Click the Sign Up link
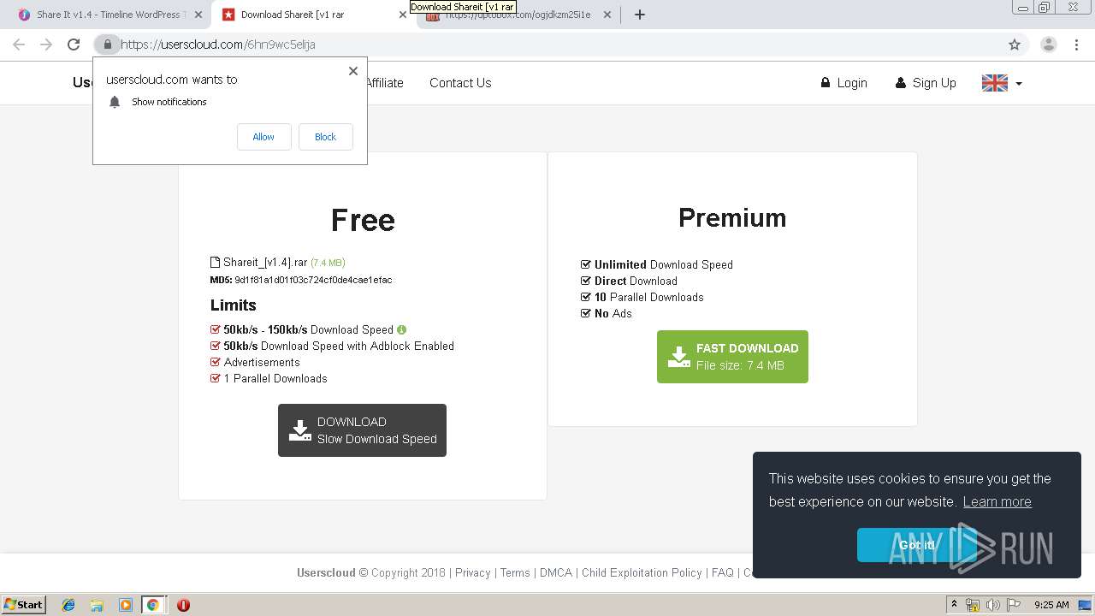Image resolution: width=1095 pixels, height=616 pixels. tap(926, 83)
